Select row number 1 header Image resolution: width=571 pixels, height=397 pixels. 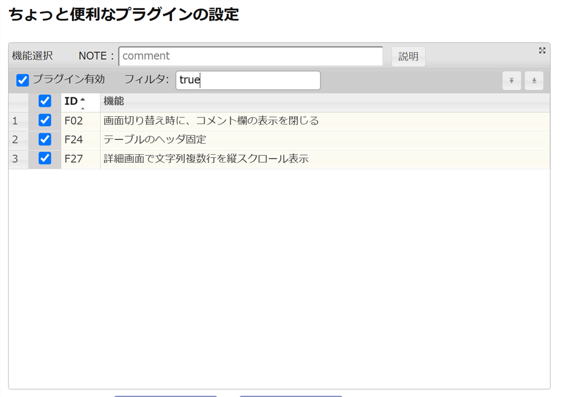pyautogui.click(x=19, y=121)
